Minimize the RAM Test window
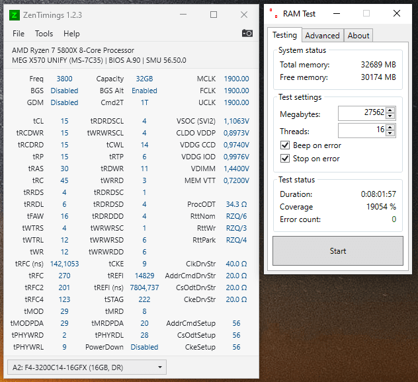Screen dimensions: 418x382 pos(337,13)
